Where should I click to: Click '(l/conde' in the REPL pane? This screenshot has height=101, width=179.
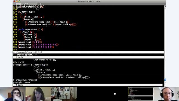pos(41,72)
